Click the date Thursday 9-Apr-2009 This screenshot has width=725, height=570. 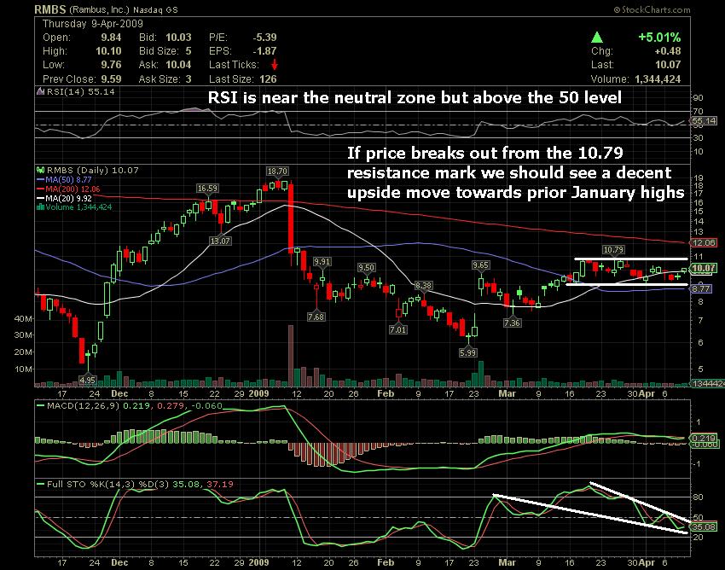click(93, 24)
